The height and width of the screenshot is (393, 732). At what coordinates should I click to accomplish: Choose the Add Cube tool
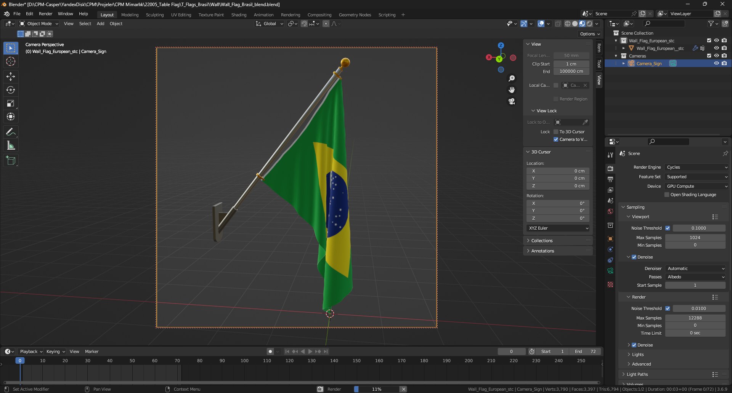click(x=11, y=161)
